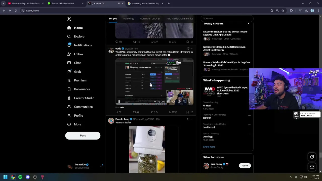Image resolution: width=322 pixels, height=181 pixels.
Task: Open the floating Grok button at bottom right
Action: 312,157
